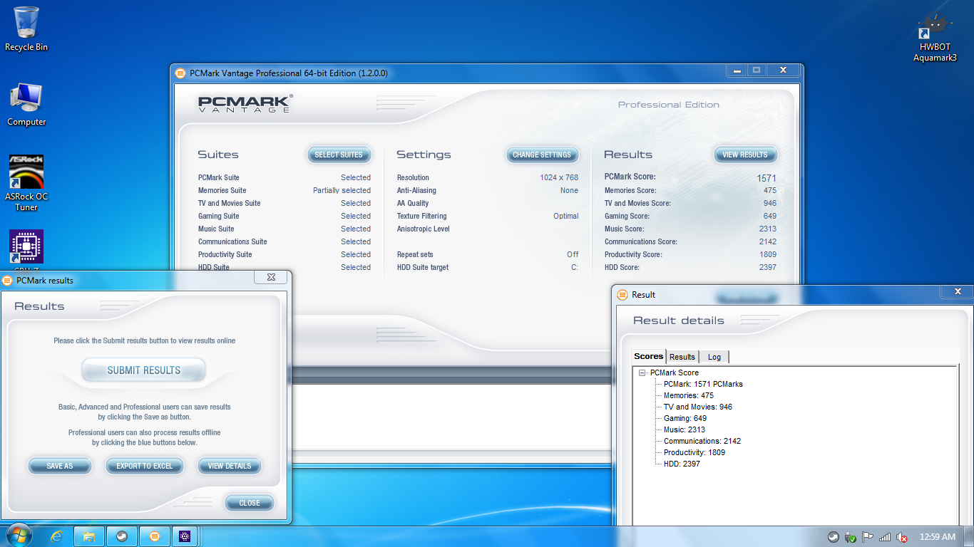This screenshot has height=547, width=974.
Task: Select the PCMark Vantage taskbar button
Action: pos(155,536)
